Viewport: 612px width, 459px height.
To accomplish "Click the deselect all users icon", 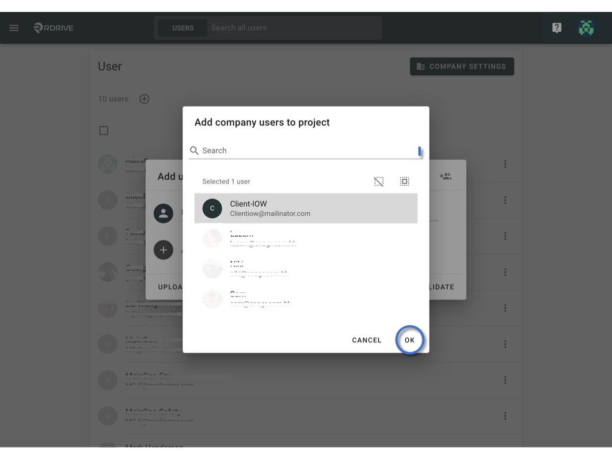I will point(378,182).
